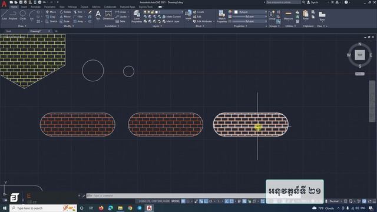
Task: Select the Dimension tool
Action: (x=108, y=15)
